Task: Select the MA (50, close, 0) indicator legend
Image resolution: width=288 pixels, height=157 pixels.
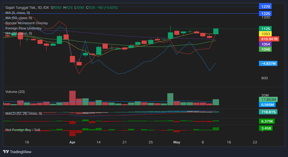Action: click(x=18, y=18)
